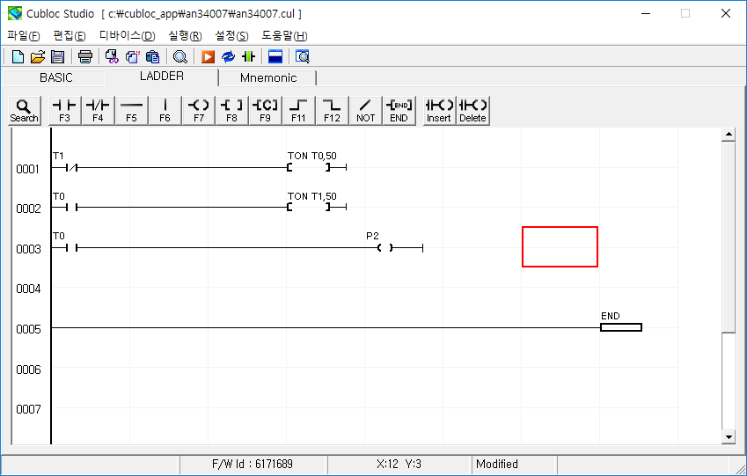
Task: Open a file with the folder icon
Action: pyautogui.click(x=38, y=57)
